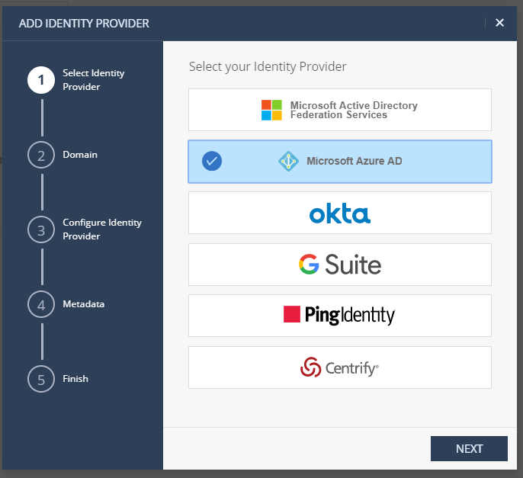Screen dimensions: 523x478
Task: Close the Add Identity Provider dialog
Action: [x=499, y=23]
